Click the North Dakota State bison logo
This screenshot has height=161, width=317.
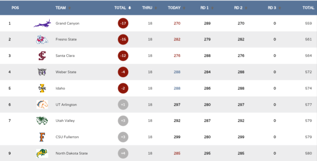coord(42,153)
